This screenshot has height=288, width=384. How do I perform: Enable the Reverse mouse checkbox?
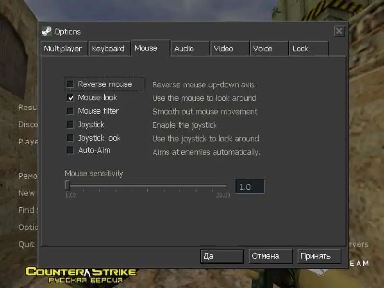(x=70, y=84)
